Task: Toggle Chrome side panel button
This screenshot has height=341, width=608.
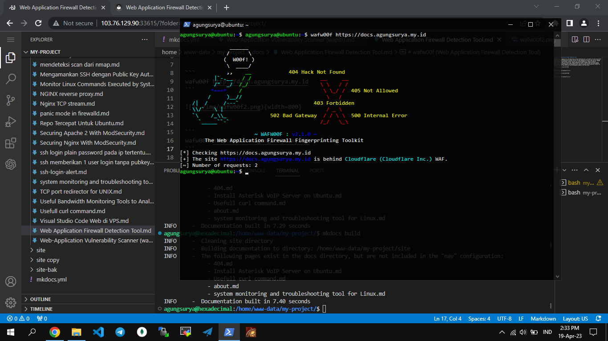Action: 569,23
